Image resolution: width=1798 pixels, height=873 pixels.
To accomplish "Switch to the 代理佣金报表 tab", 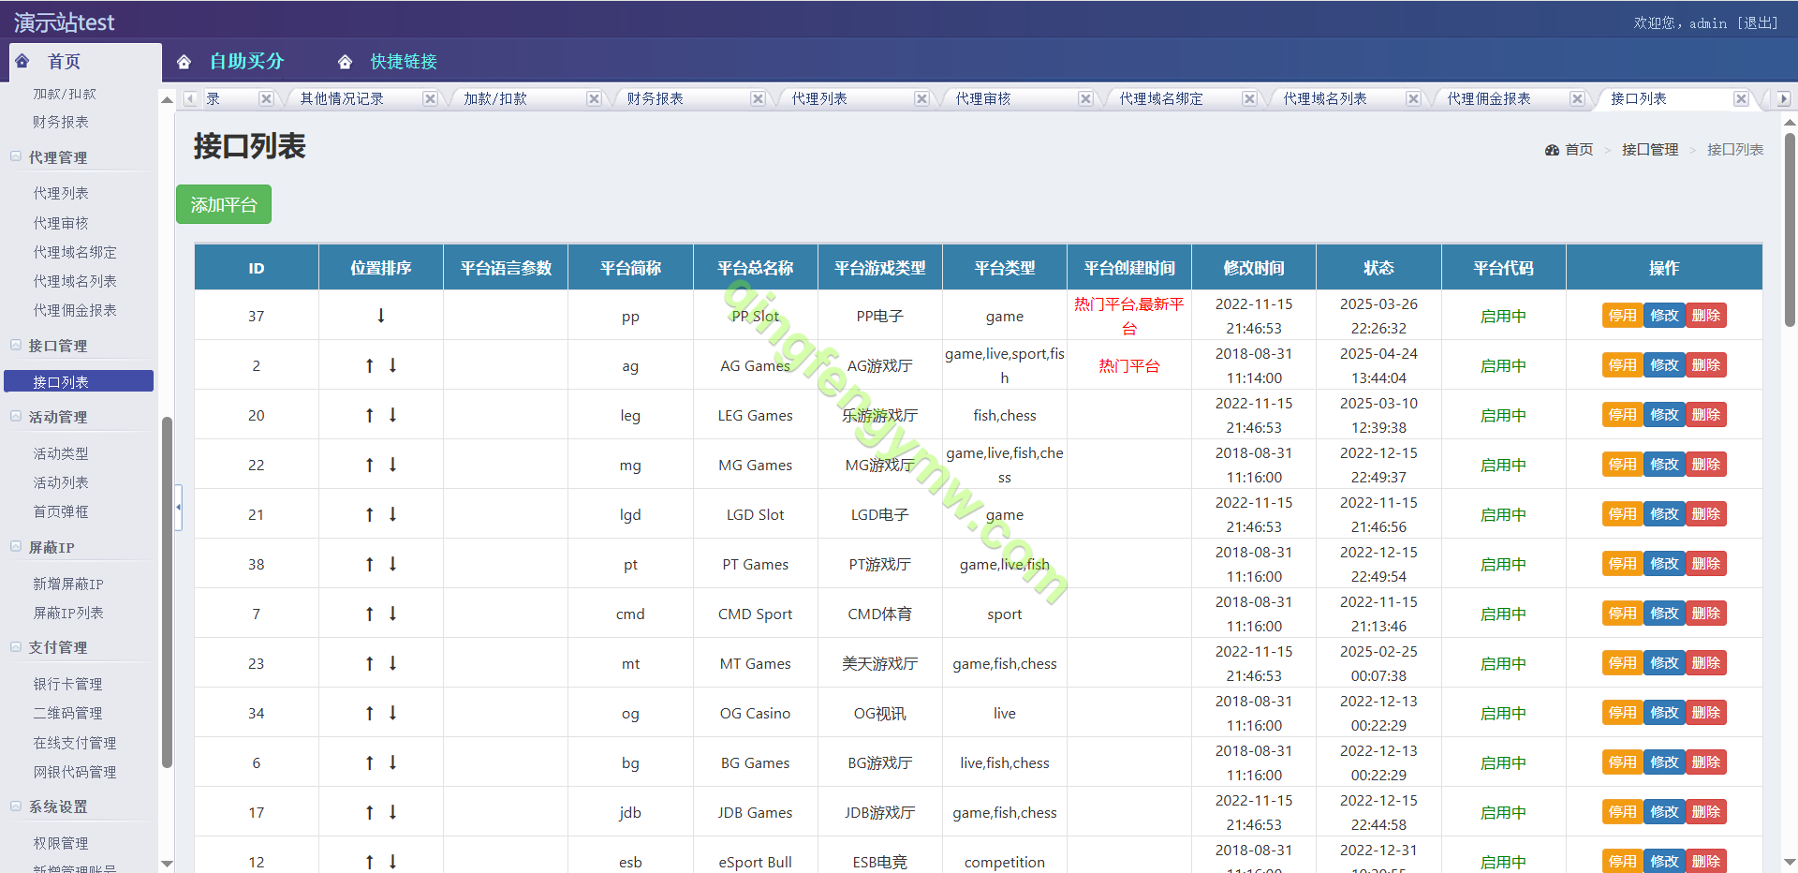I will point(1489,98).
